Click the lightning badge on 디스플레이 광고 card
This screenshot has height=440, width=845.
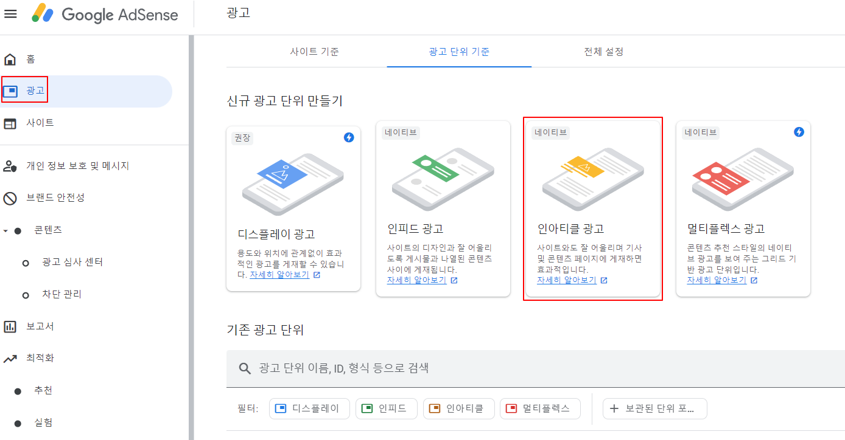tap(349, 138)
